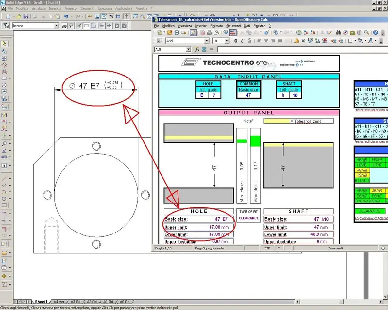This screenshot has width=388, height=310.
Task: Open the Function Wizard fx icon
Action: [197, 49]
